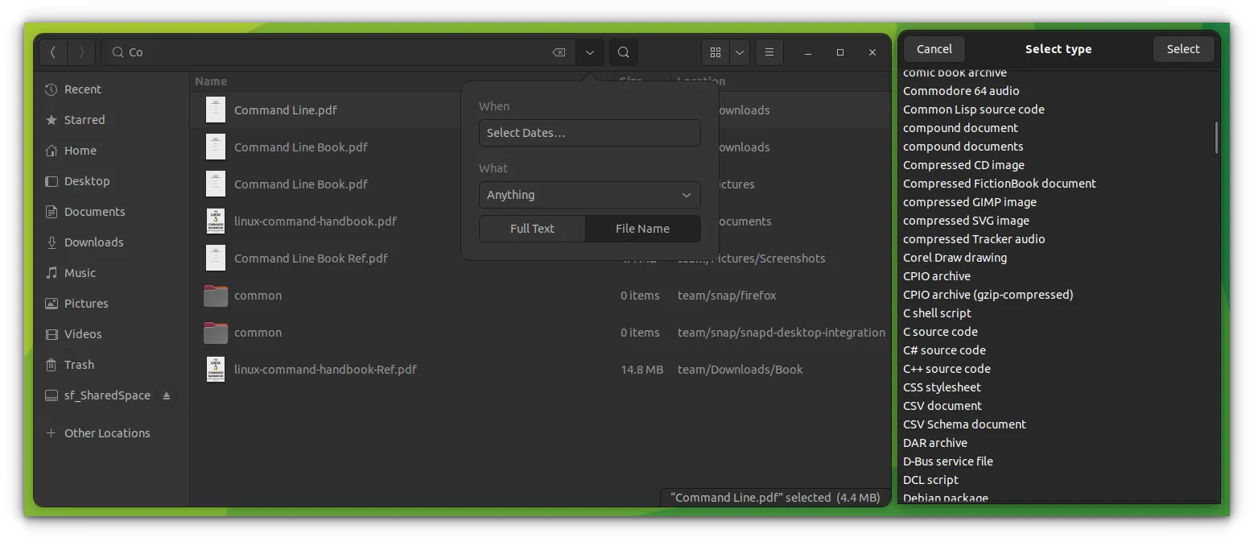Go back with the left arrow button

[x=53, y=52]
